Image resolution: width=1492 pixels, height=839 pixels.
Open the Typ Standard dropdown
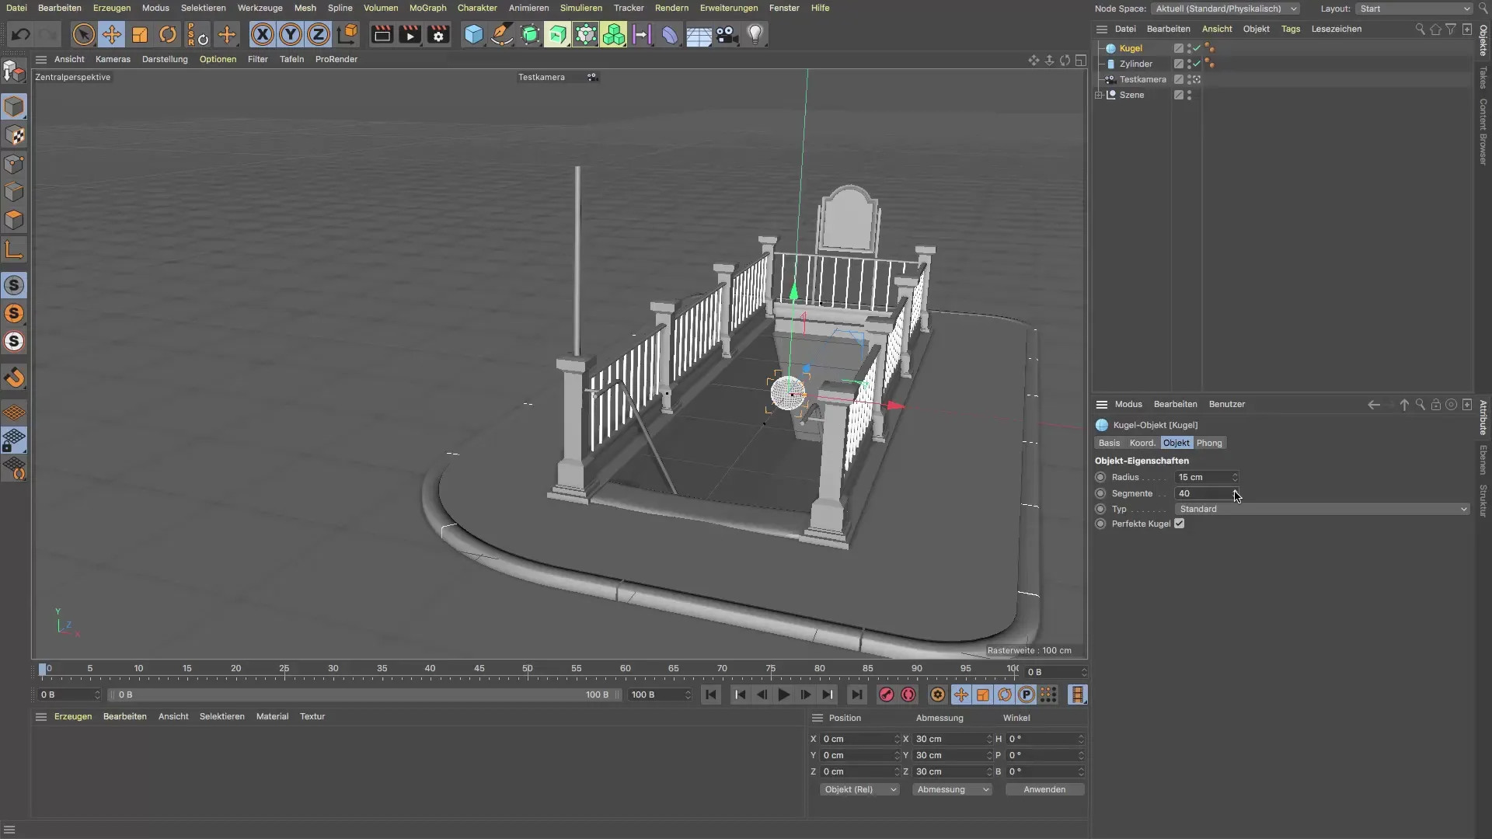tap(1322, 509)
